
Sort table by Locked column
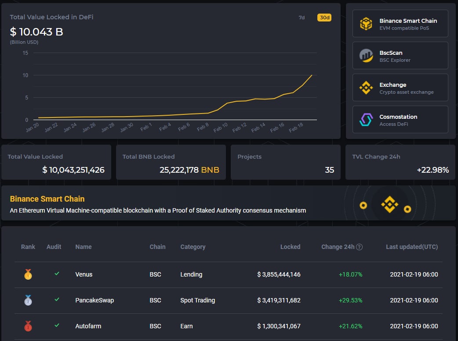tap(290, 247)
